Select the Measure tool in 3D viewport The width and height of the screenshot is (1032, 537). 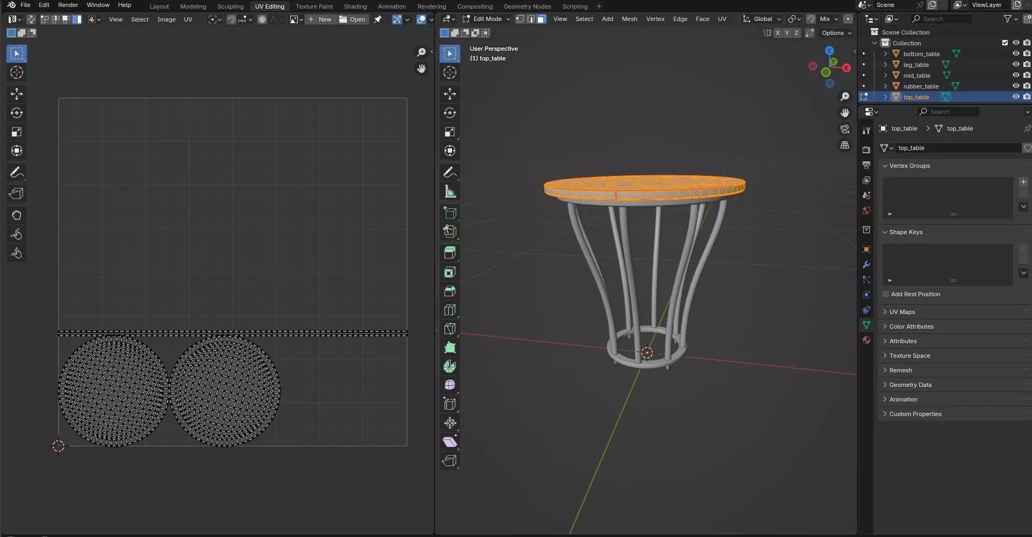tap(450, 192)
